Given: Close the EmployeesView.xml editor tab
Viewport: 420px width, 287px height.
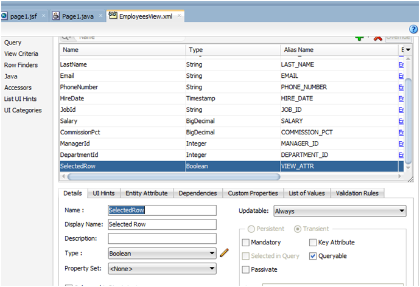Looking at the screenshot, I should (x=180, y=16).
